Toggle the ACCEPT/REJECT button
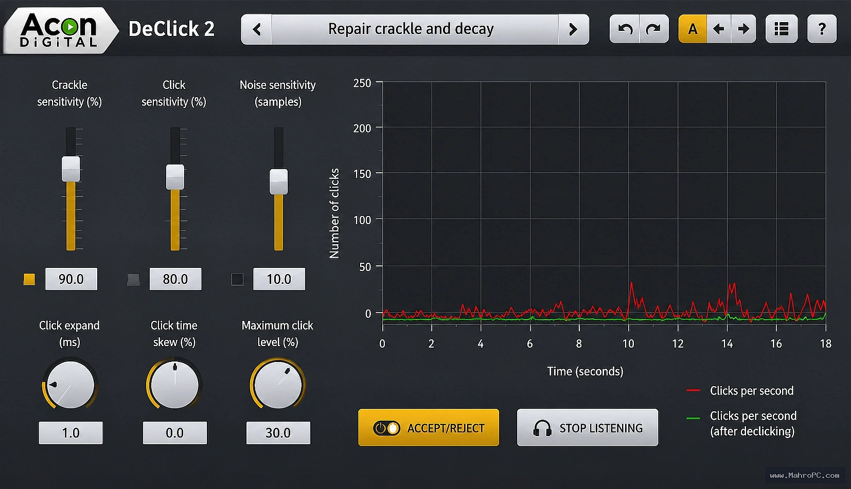Screen dimensions: 851x489 [429, 428]
